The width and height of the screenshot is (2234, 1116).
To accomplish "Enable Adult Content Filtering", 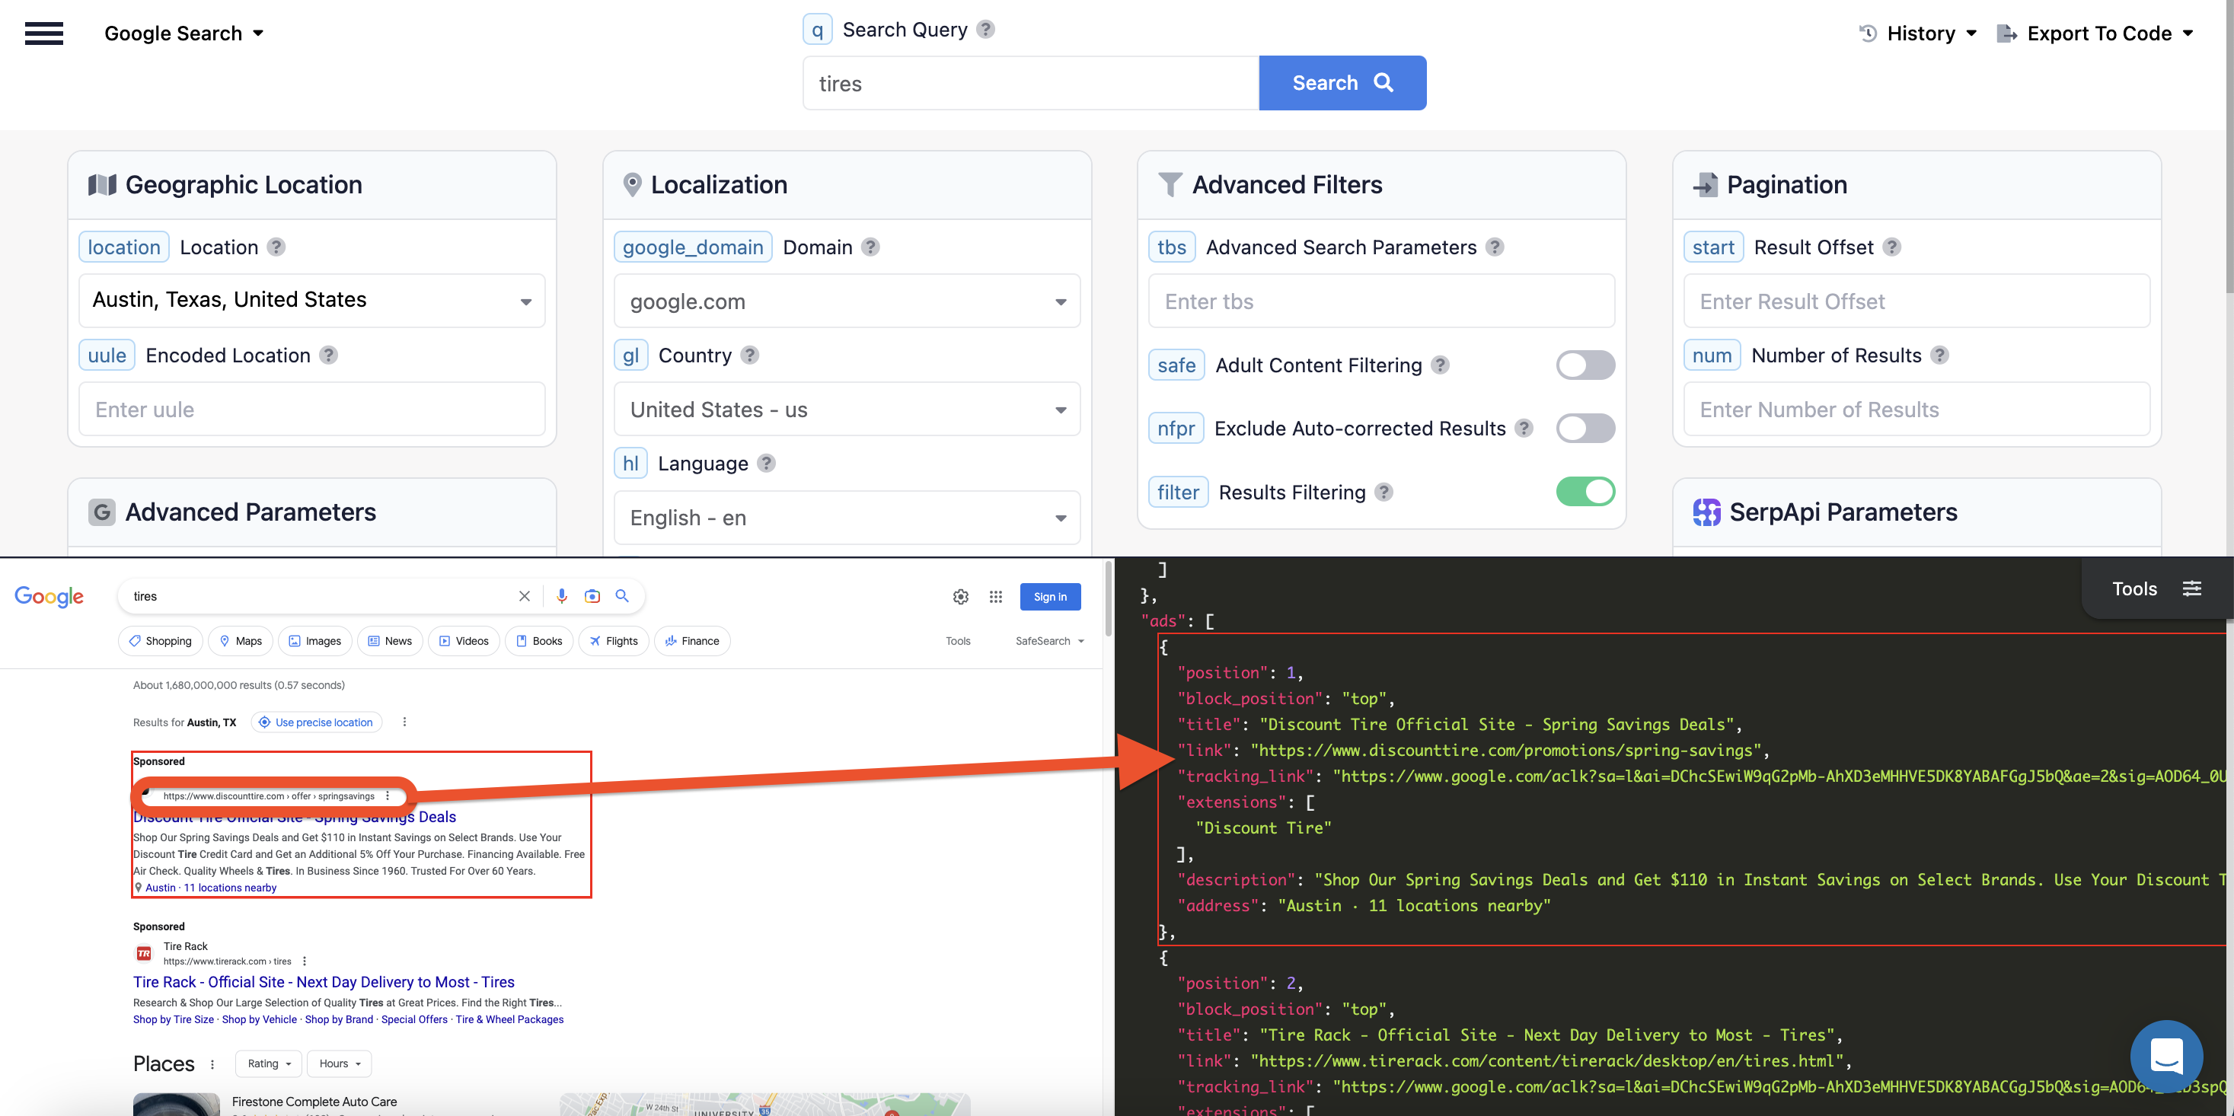I will (1585, 365).
